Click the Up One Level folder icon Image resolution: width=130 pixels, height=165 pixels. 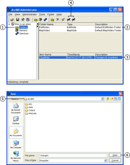108,99
